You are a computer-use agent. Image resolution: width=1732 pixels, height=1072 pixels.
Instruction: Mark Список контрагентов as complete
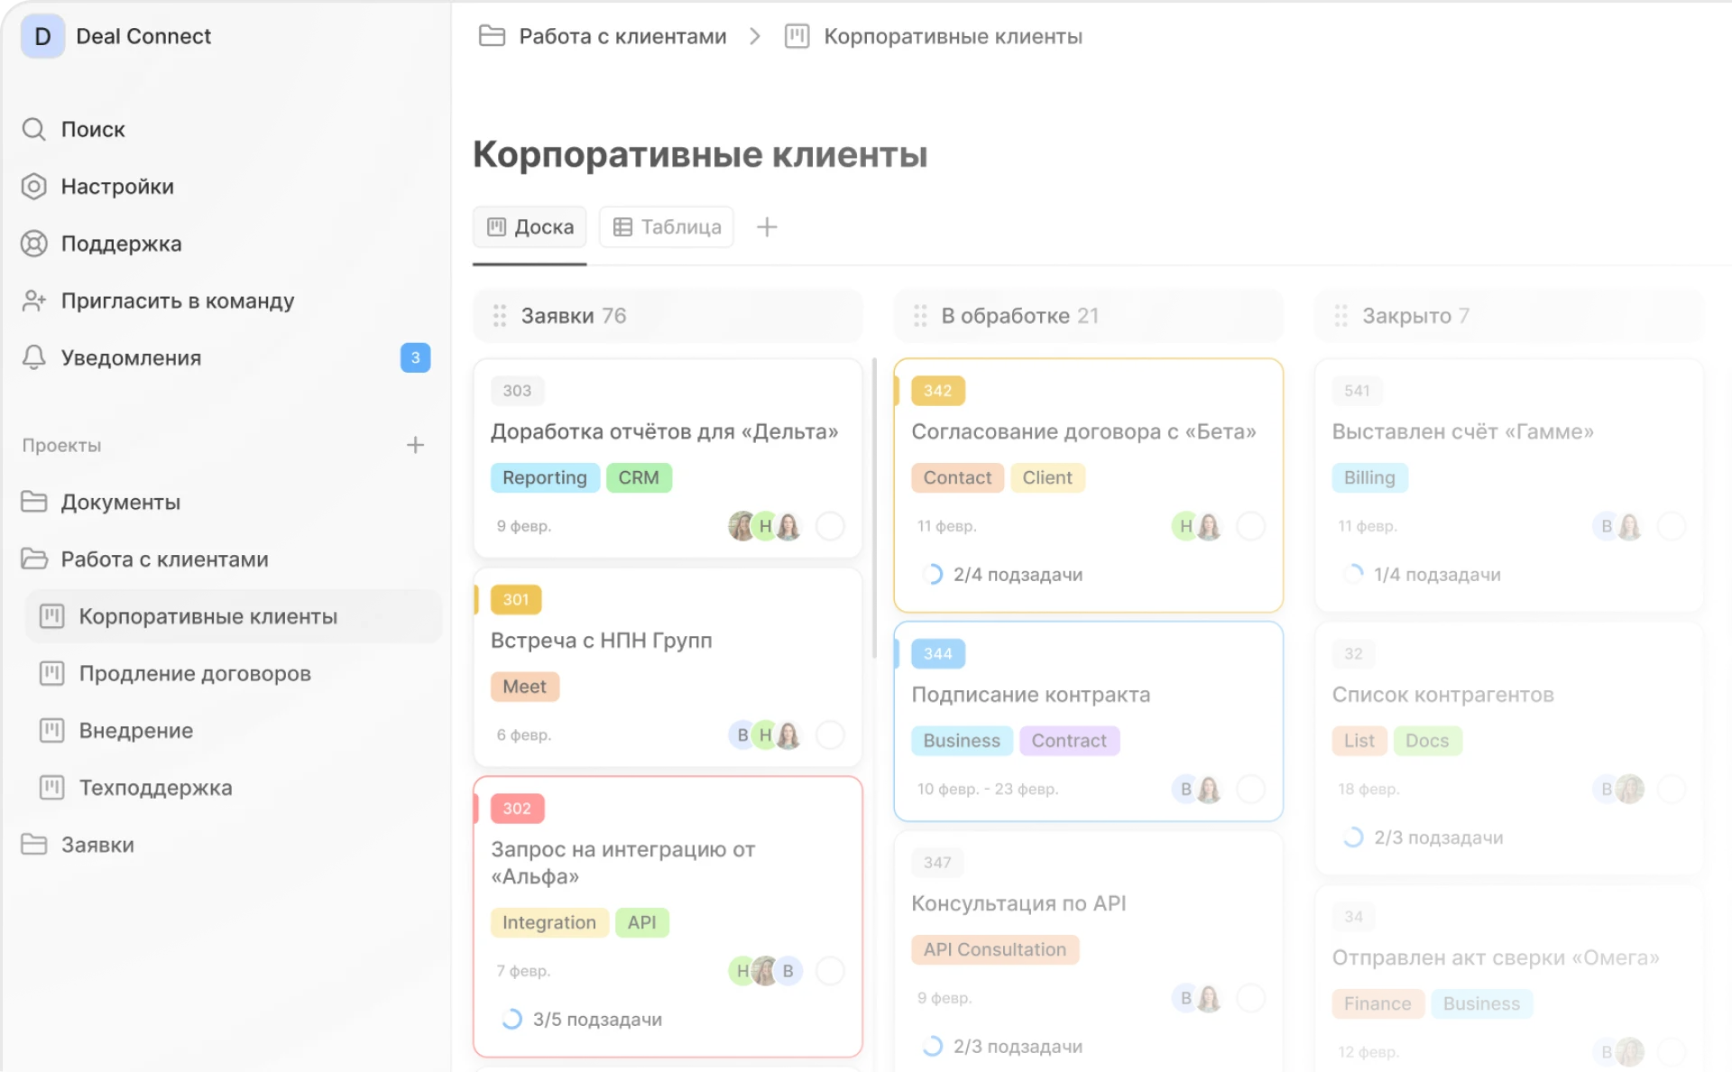point(1672,789)
